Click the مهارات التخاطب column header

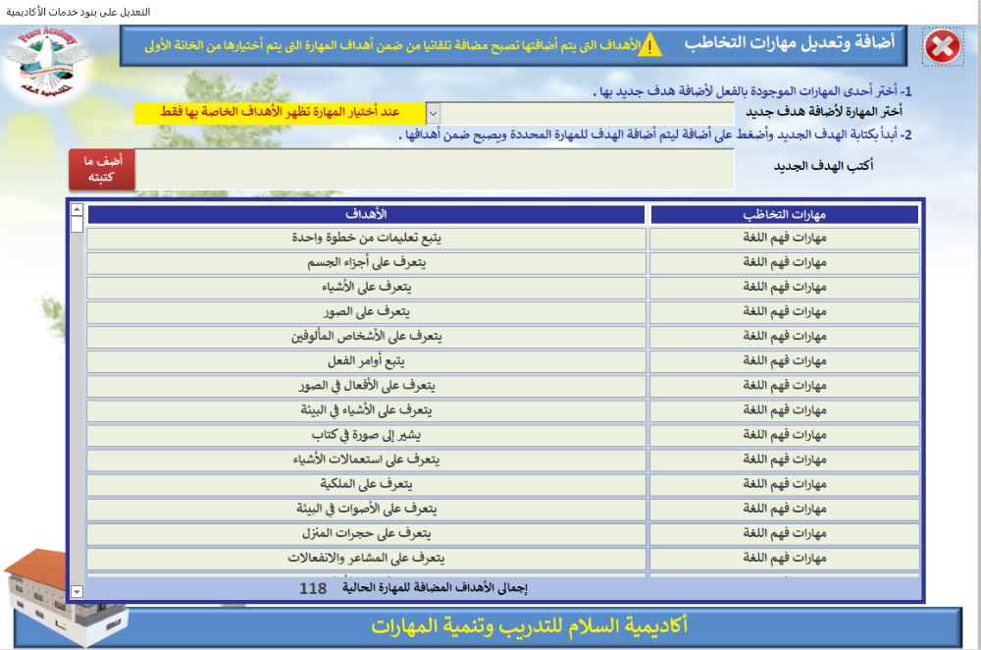click(785, 214)
